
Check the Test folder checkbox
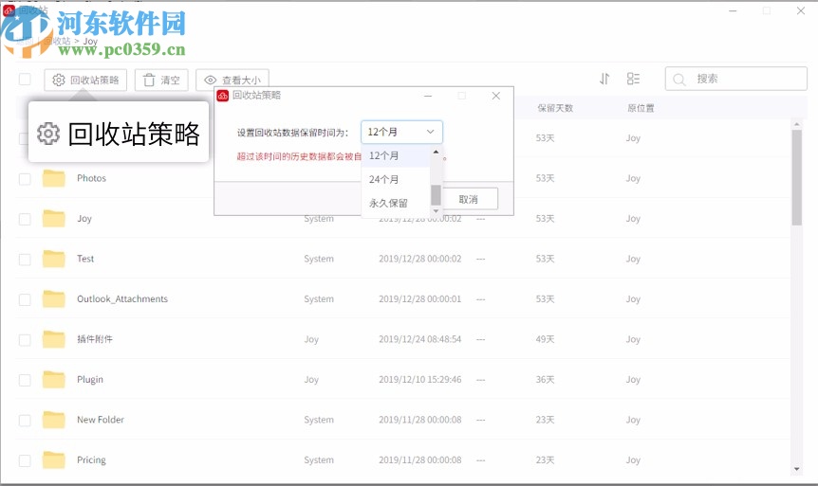25,259
